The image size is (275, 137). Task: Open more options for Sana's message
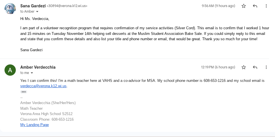(x=266, y=6)
